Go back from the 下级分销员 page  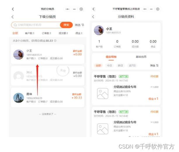(13, 17)
